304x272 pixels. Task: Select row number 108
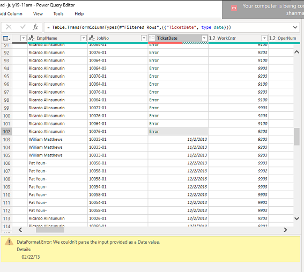6,179
